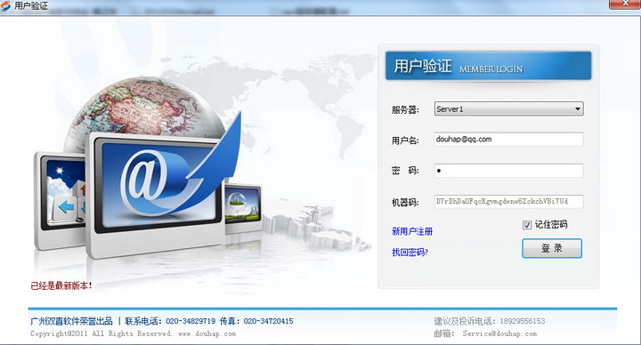Click the fax number 020-34720415 text
641x345 pixels.
pyautogui.click(x=268, y=321)
